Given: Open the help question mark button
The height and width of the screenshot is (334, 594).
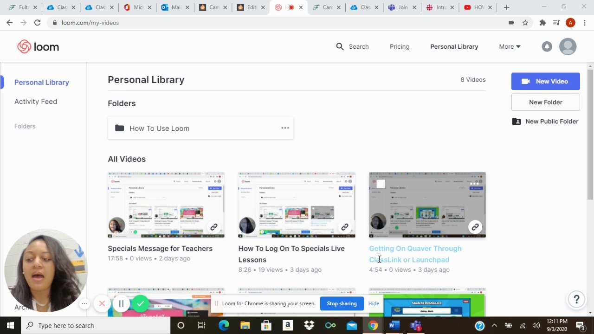Looking at the screenshot, I should point(576,299).
